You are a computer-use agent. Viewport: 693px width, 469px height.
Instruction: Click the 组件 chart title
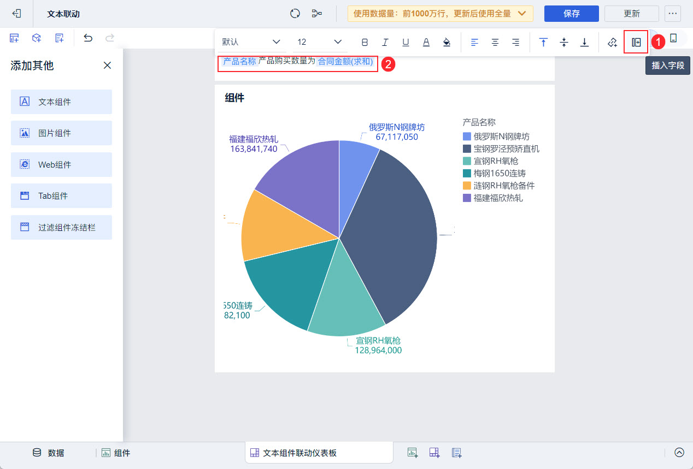click(234, 98)
